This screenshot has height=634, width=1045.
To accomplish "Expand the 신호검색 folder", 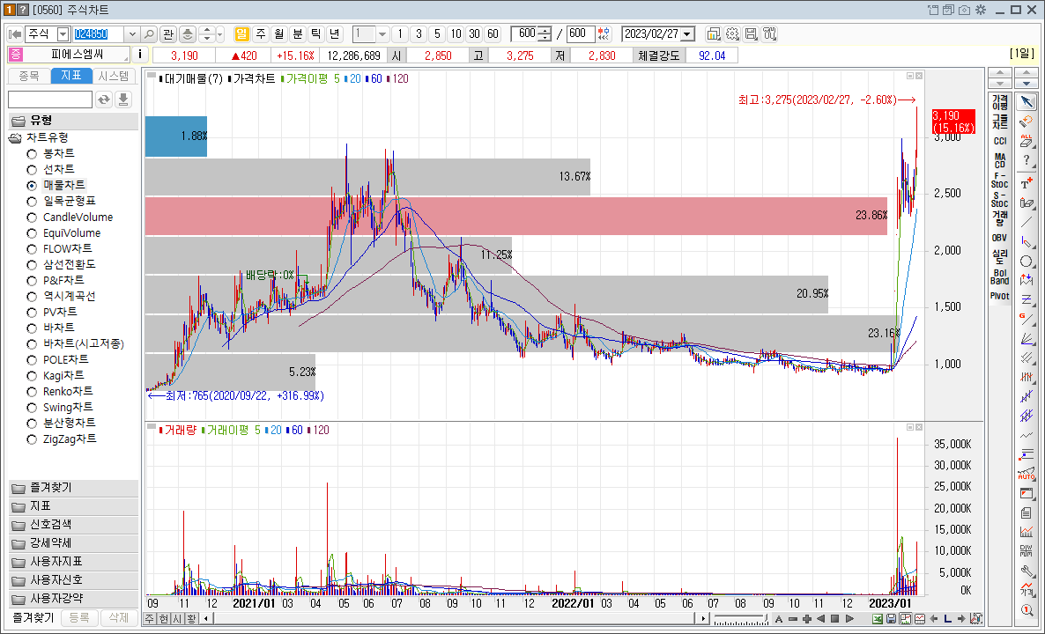I will [73, 525].
